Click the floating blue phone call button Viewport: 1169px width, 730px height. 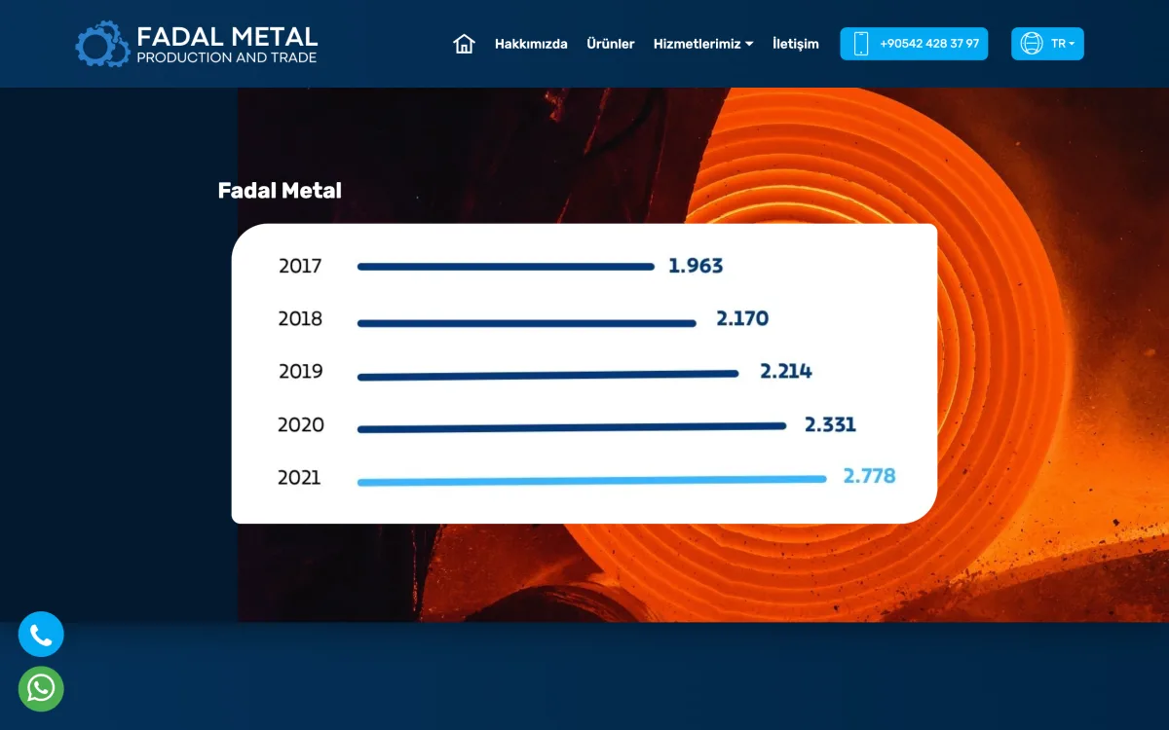click(x=41, y=635)
